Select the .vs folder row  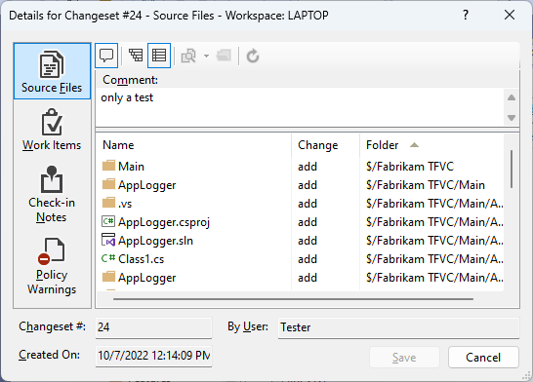(300, 204)
